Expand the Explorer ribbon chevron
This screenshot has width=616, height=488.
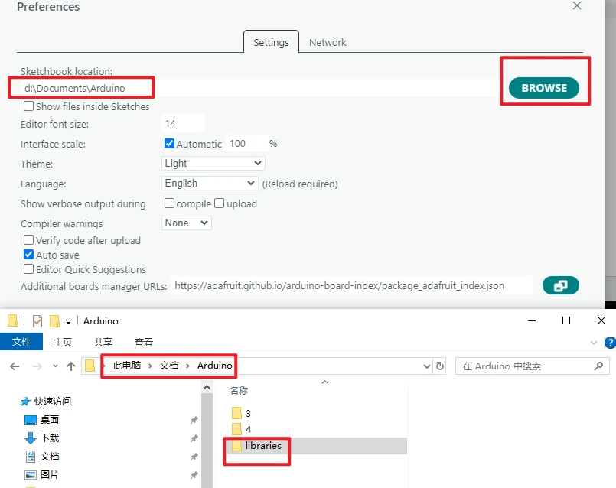pyautogui.click(x=594, y=343)
